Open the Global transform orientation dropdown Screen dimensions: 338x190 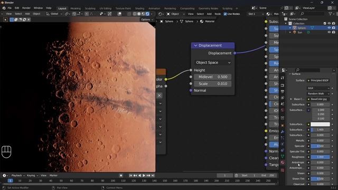[54, 14]
